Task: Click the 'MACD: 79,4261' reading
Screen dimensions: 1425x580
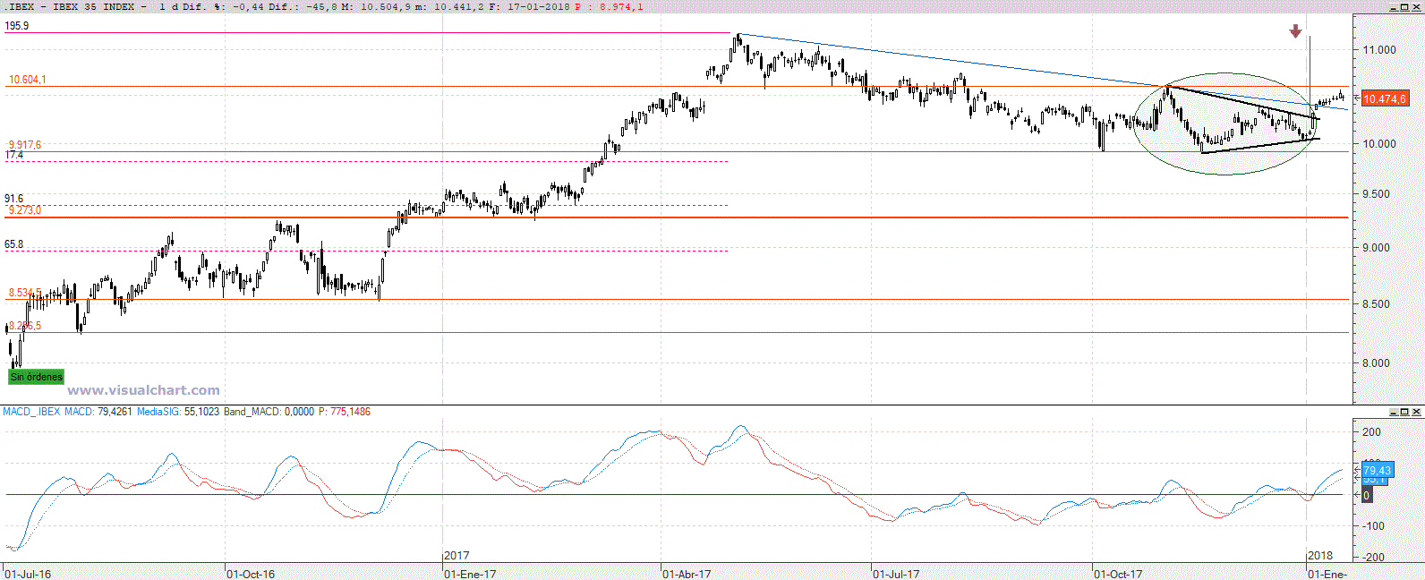Action: [98, 412]
